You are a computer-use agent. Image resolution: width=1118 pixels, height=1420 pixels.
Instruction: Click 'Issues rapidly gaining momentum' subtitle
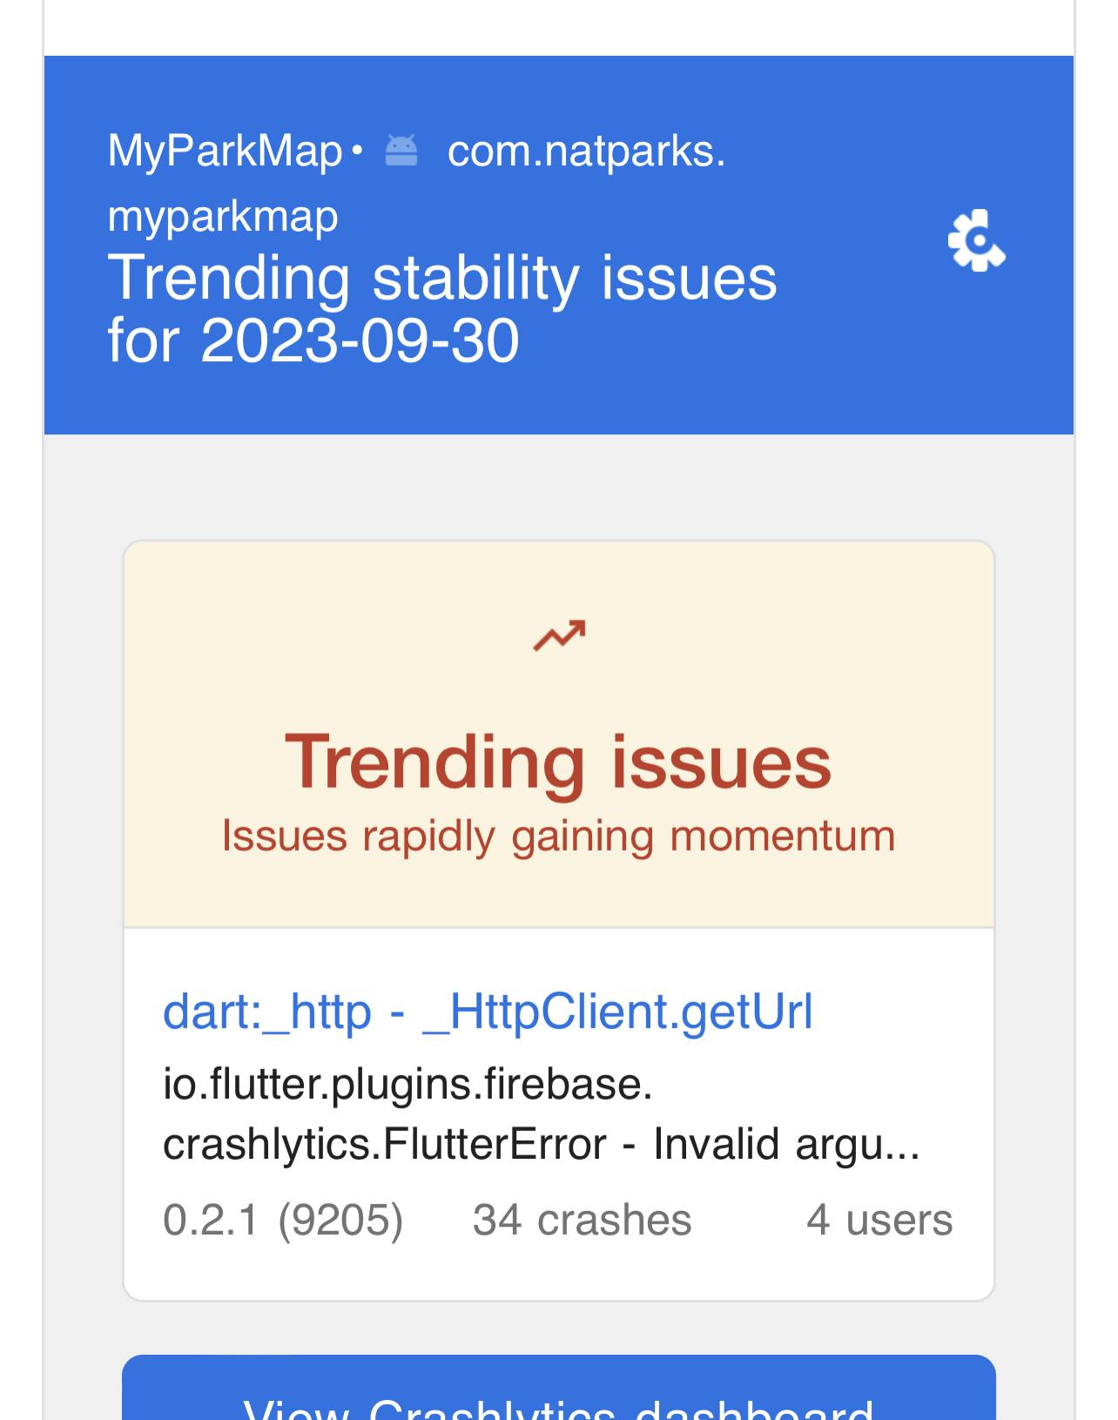pos(558,836)
